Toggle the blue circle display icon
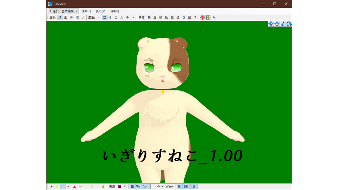Viewport: 338px width, 190px height. click(51, 186)
